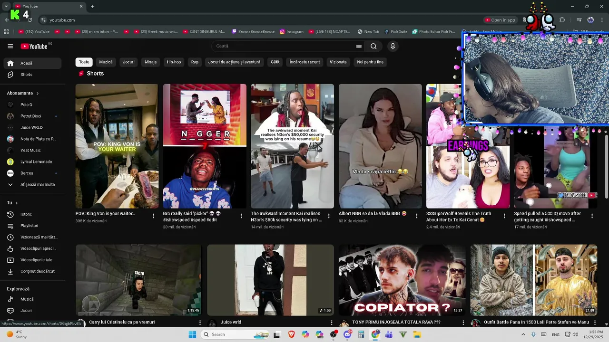Open options for the Albert NBN short

tap(417, 216)
